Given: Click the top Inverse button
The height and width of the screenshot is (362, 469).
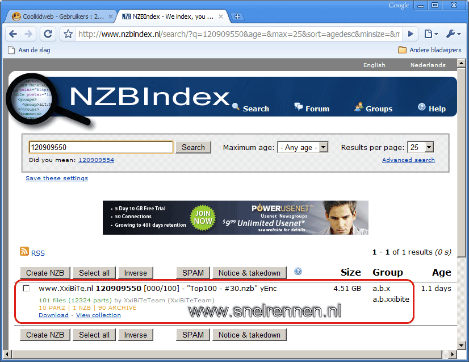Looking at the screenshot, I should [x=136, y=273].
